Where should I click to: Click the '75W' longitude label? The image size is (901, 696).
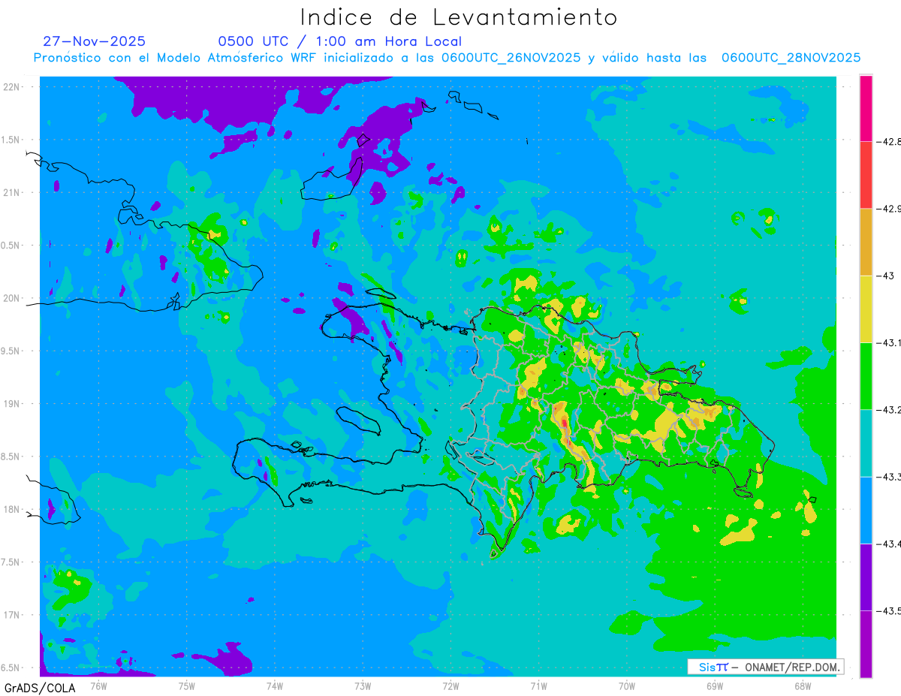(187, 685)
